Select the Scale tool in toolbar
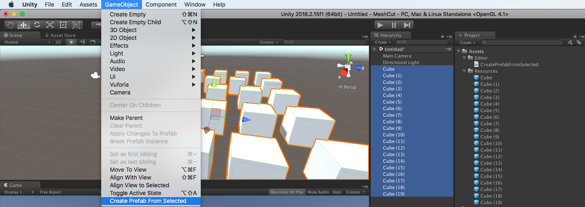The image size is (585, 207). pyautogui.click(x=50, y=25)
